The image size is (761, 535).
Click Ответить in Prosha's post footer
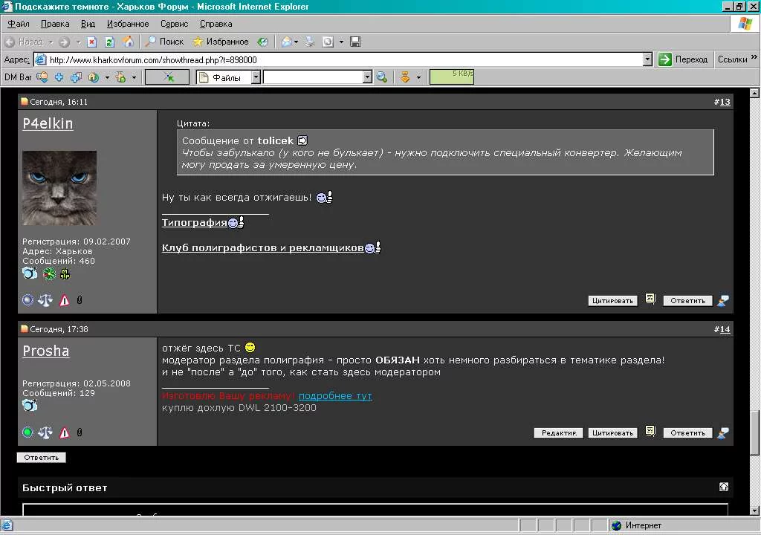click(x=687, y=432)
